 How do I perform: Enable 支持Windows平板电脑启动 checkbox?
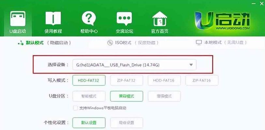coord(75,108)
